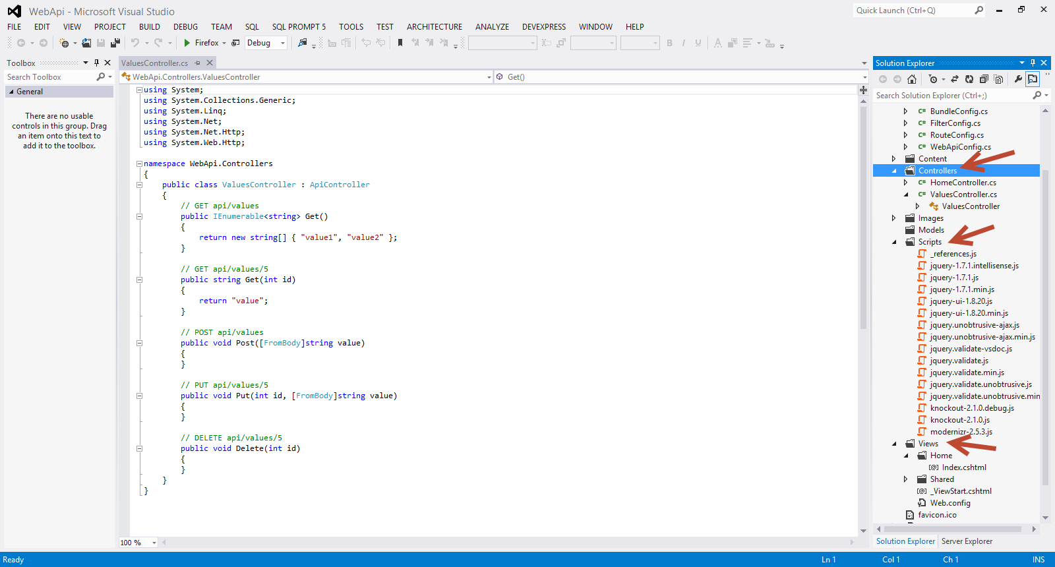
Task: Click the Undo arrow icon
Action: [135, 43]
